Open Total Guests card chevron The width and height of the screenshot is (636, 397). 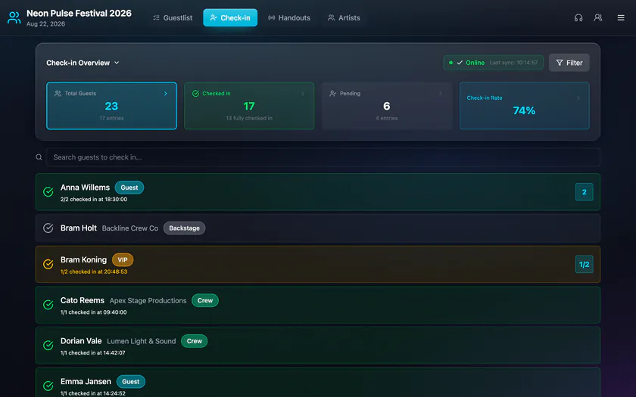coord(166,94)
